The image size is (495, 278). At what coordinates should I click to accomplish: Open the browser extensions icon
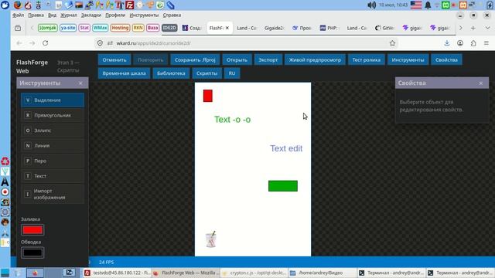473,43
